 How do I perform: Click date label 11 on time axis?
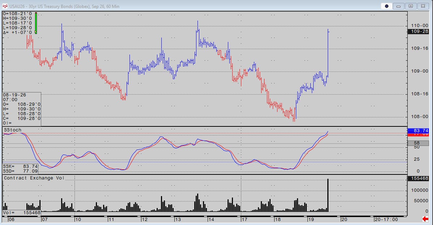click(x=111, y=220)
